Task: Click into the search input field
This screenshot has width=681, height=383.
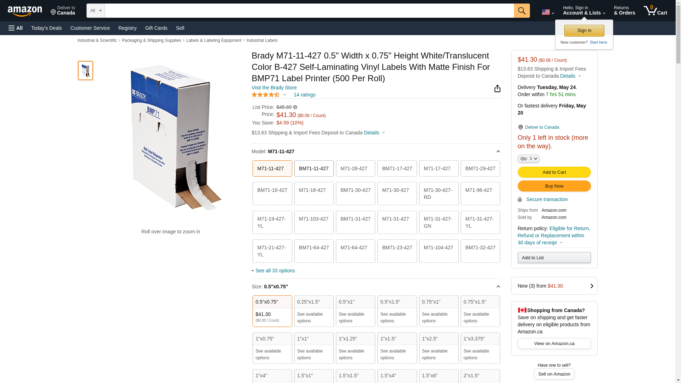Action: tap(309, 11)
